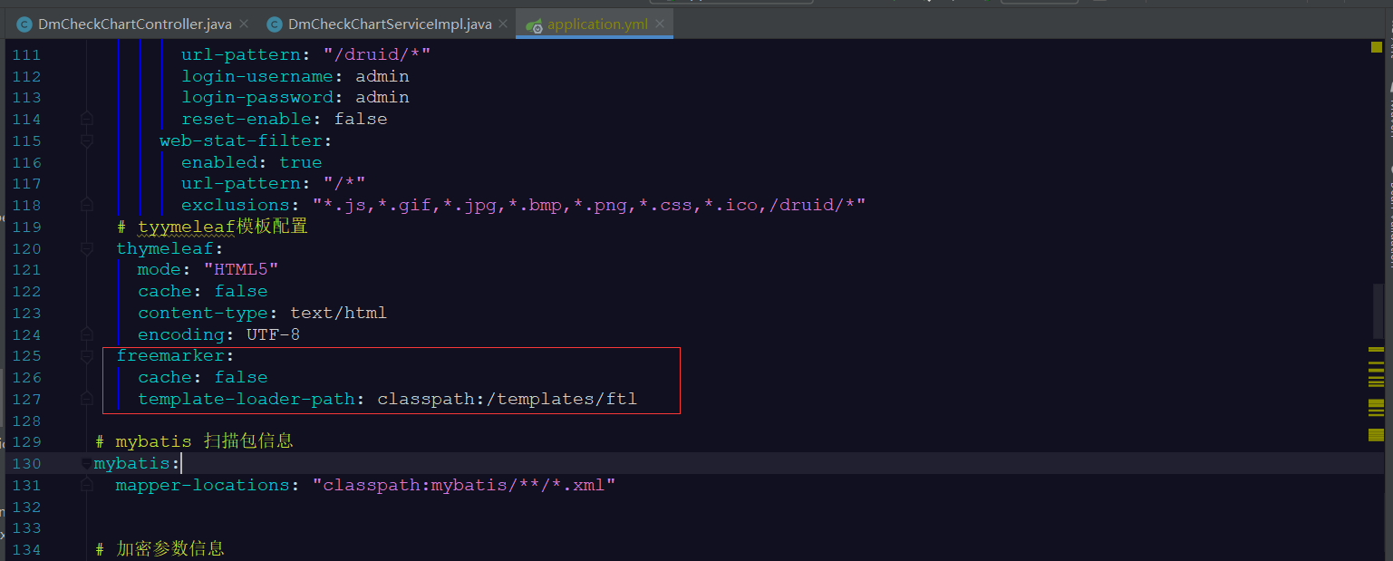Close the application.yml tab
Image resolution: width=1393 pixels, height=561 pixels.
(x=659, y=24)
